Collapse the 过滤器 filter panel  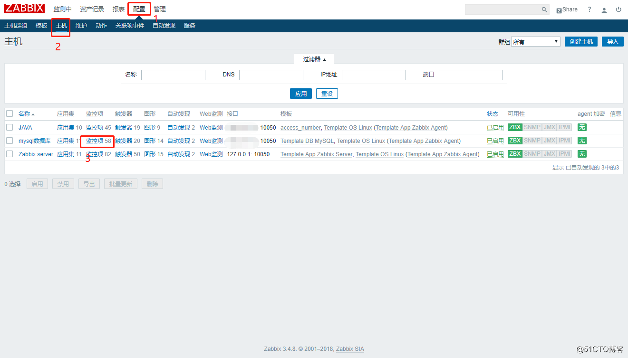[x=315, y=59]
